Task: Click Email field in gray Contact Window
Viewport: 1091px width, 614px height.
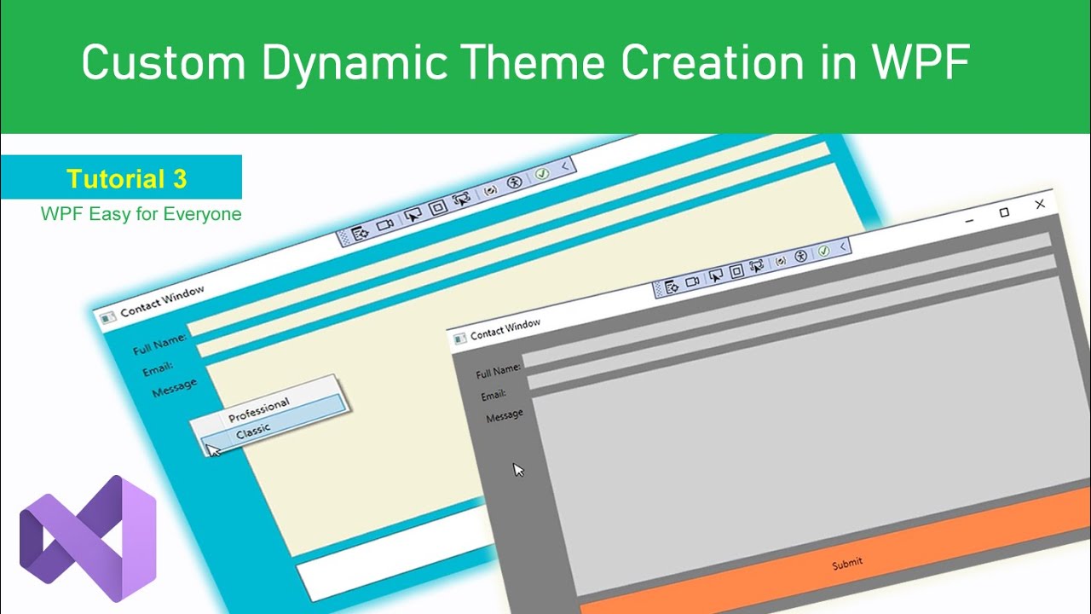Action: (x=793, y=321)
